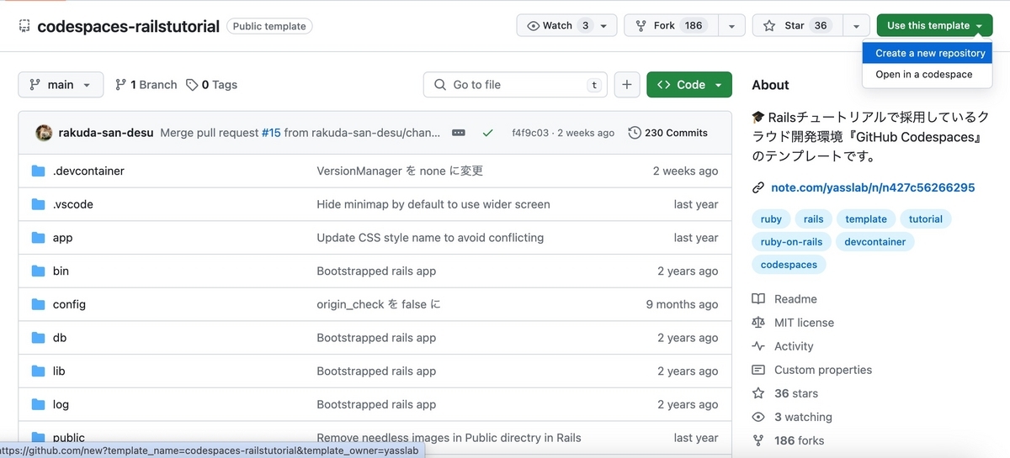Click the green checkmark status icon
This screenshot has height=458, width=1010.
[487, 133]
